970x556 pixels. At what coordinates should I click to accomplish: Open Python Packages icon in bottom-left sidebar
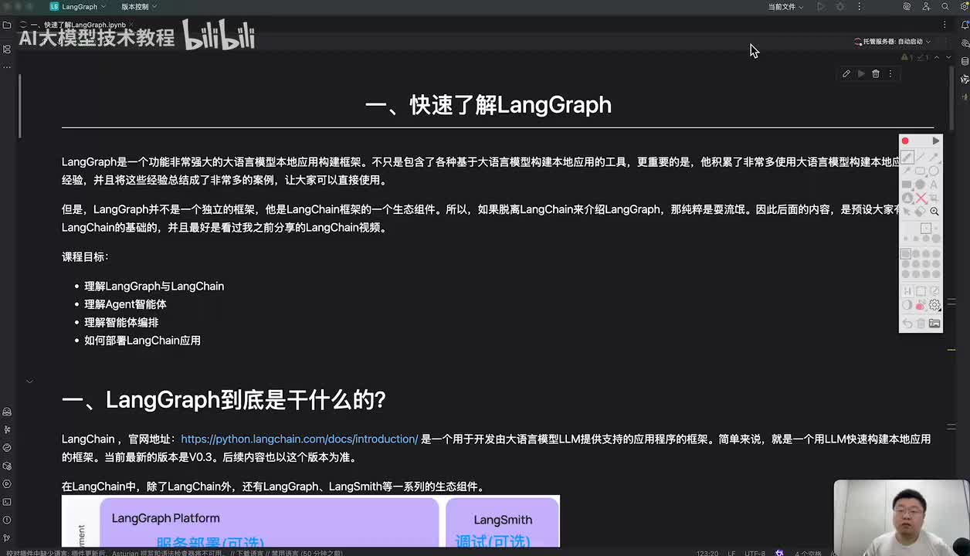click(x=7, y=466)
